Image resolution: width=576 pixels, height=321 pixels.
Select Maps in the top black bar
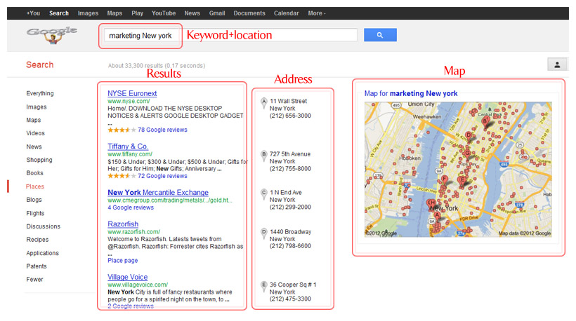click(114, 13)
